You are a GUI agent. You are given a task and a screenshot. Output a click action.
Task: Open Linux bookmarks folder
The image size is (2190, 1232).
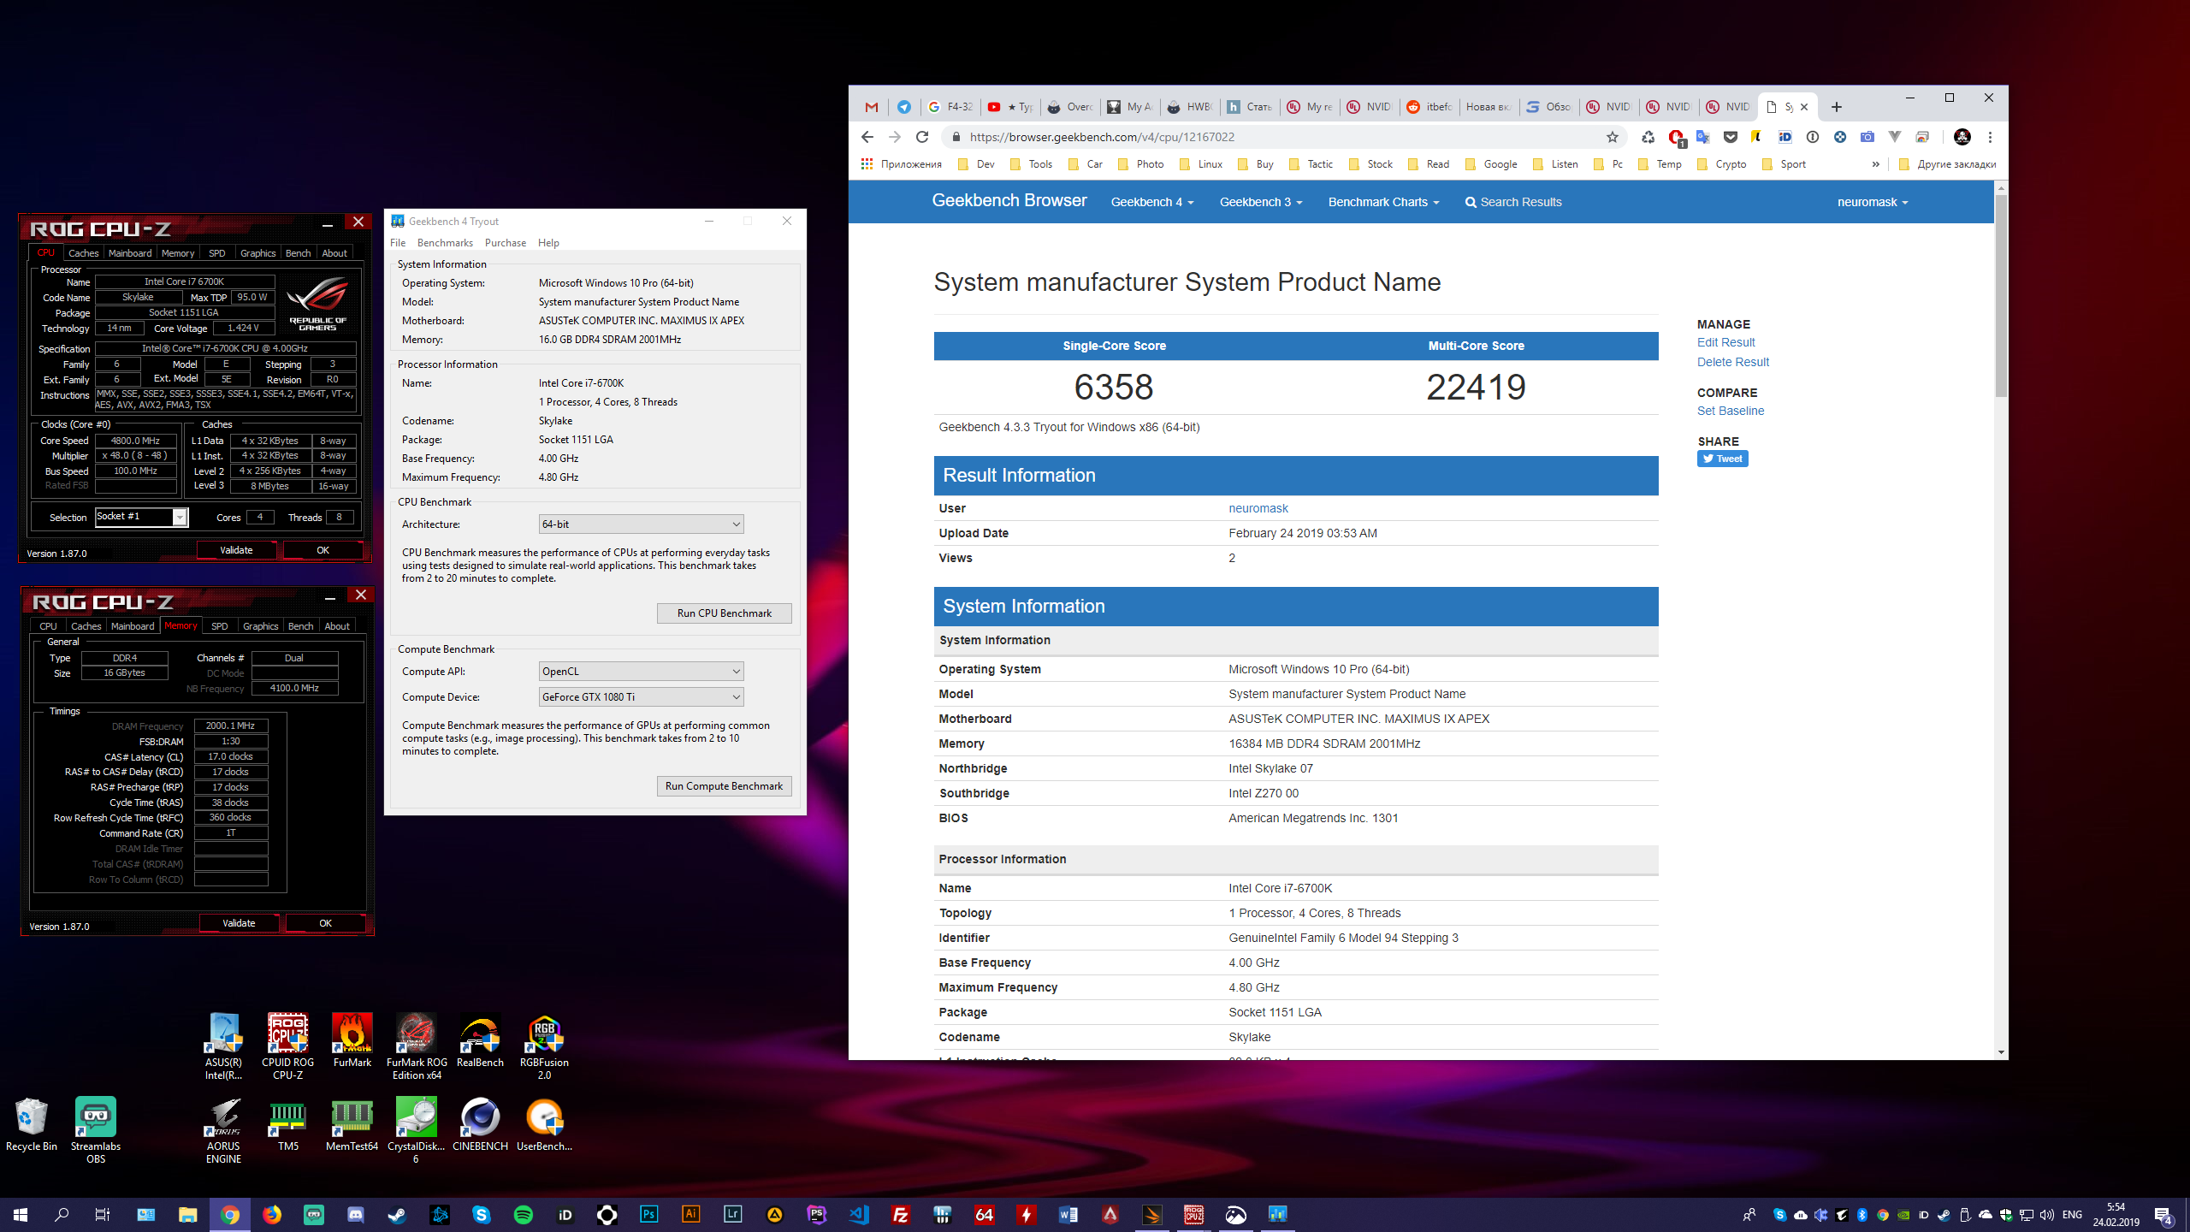[x=1201, y=164]
